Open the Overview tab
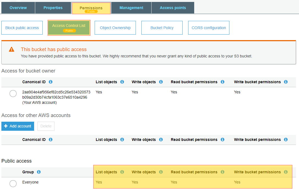 point(18,8)
